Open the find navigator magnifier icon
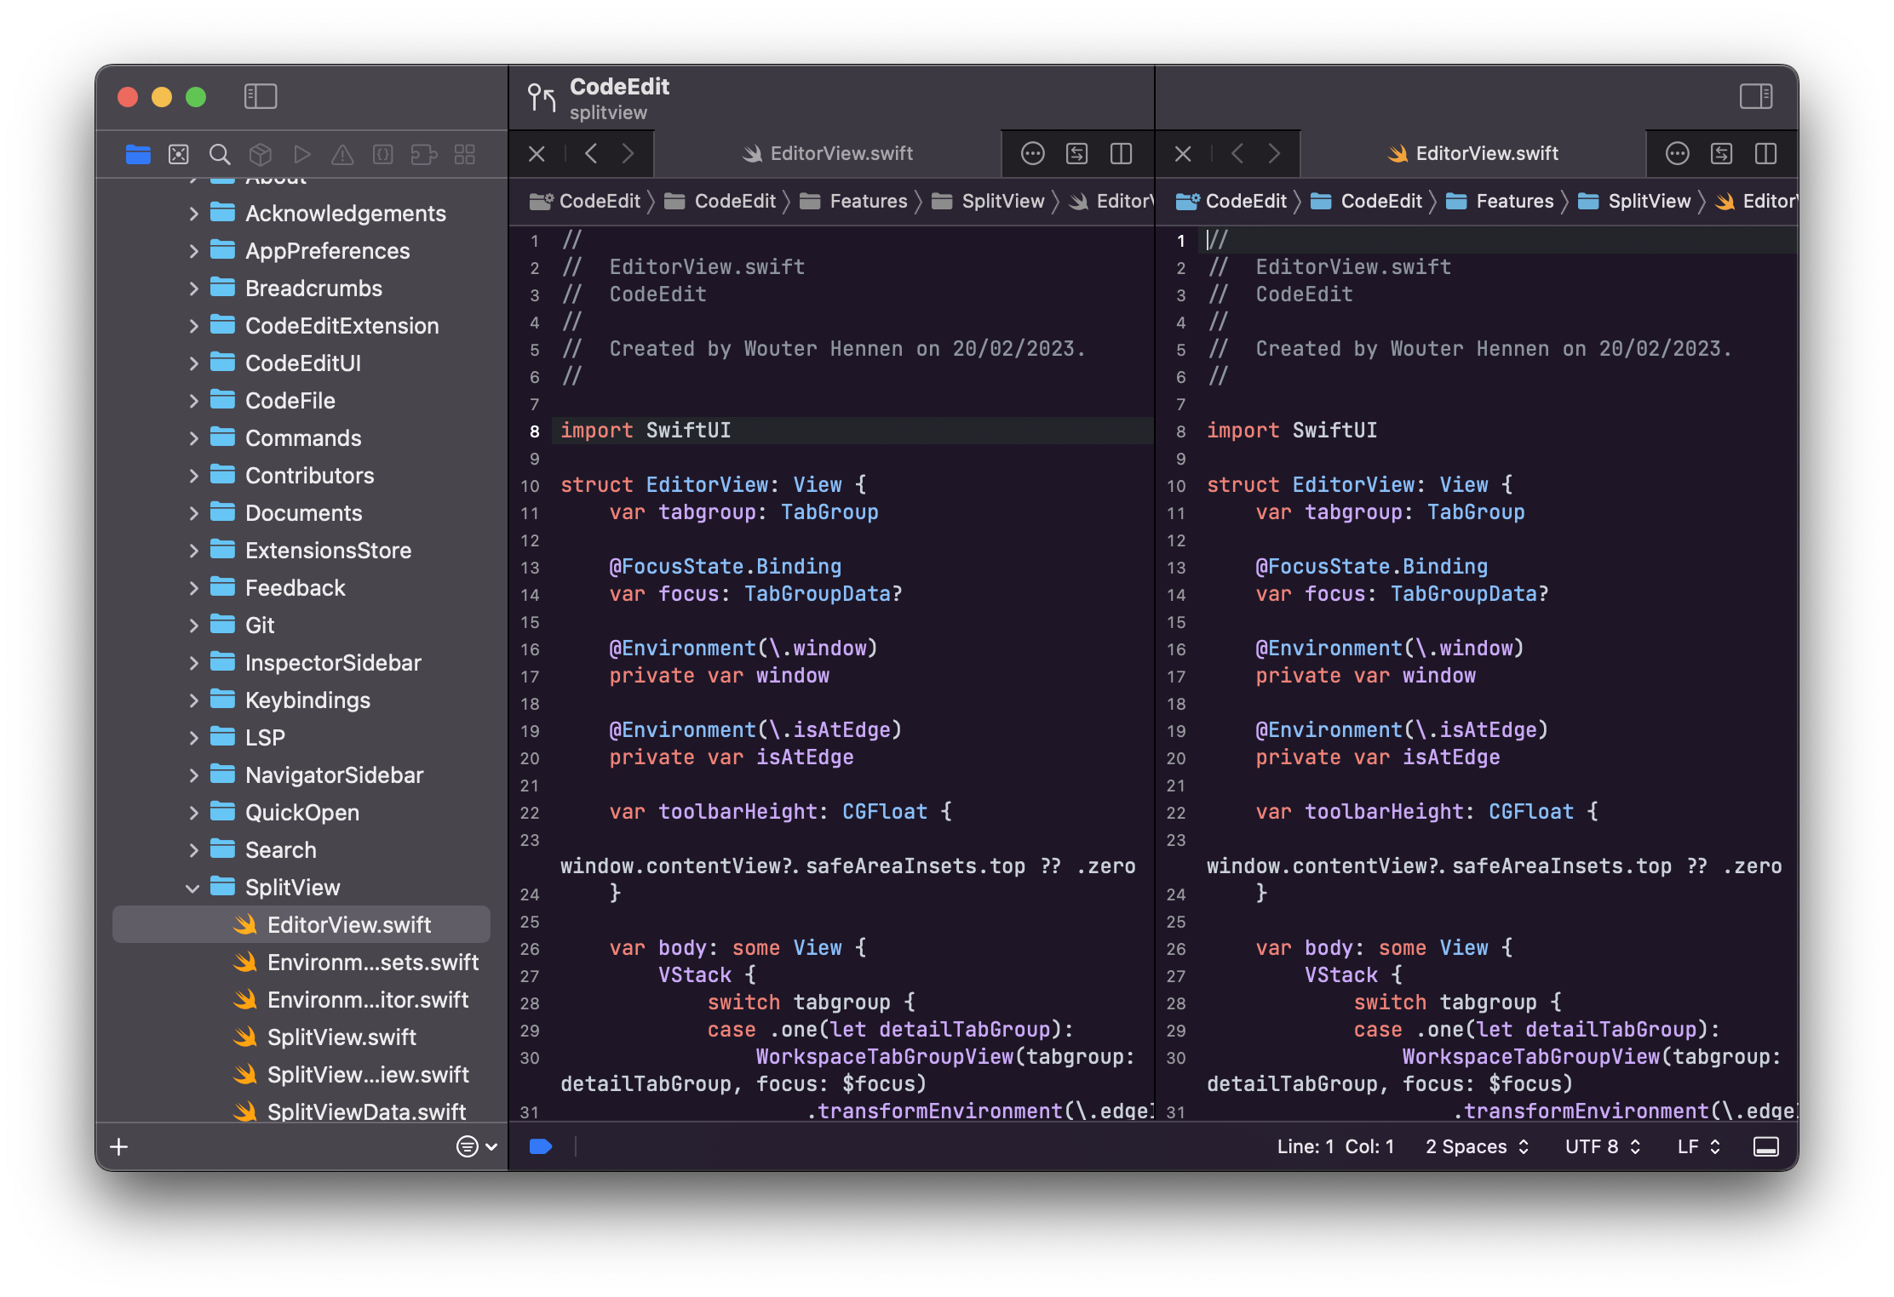The width and height of the screenshot is (1894, 1297). pos(220,154)
